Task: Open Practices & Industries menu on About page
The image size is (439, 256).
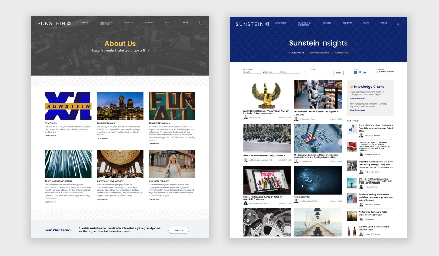Action: [106, 23]
